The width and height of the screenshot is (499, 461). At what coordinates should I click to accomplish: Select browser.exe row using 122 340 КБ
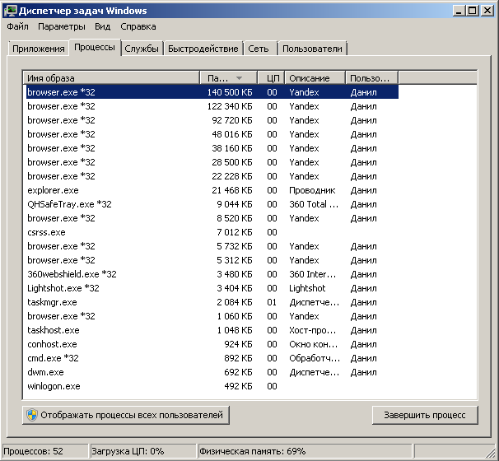[x=211, y=106]
